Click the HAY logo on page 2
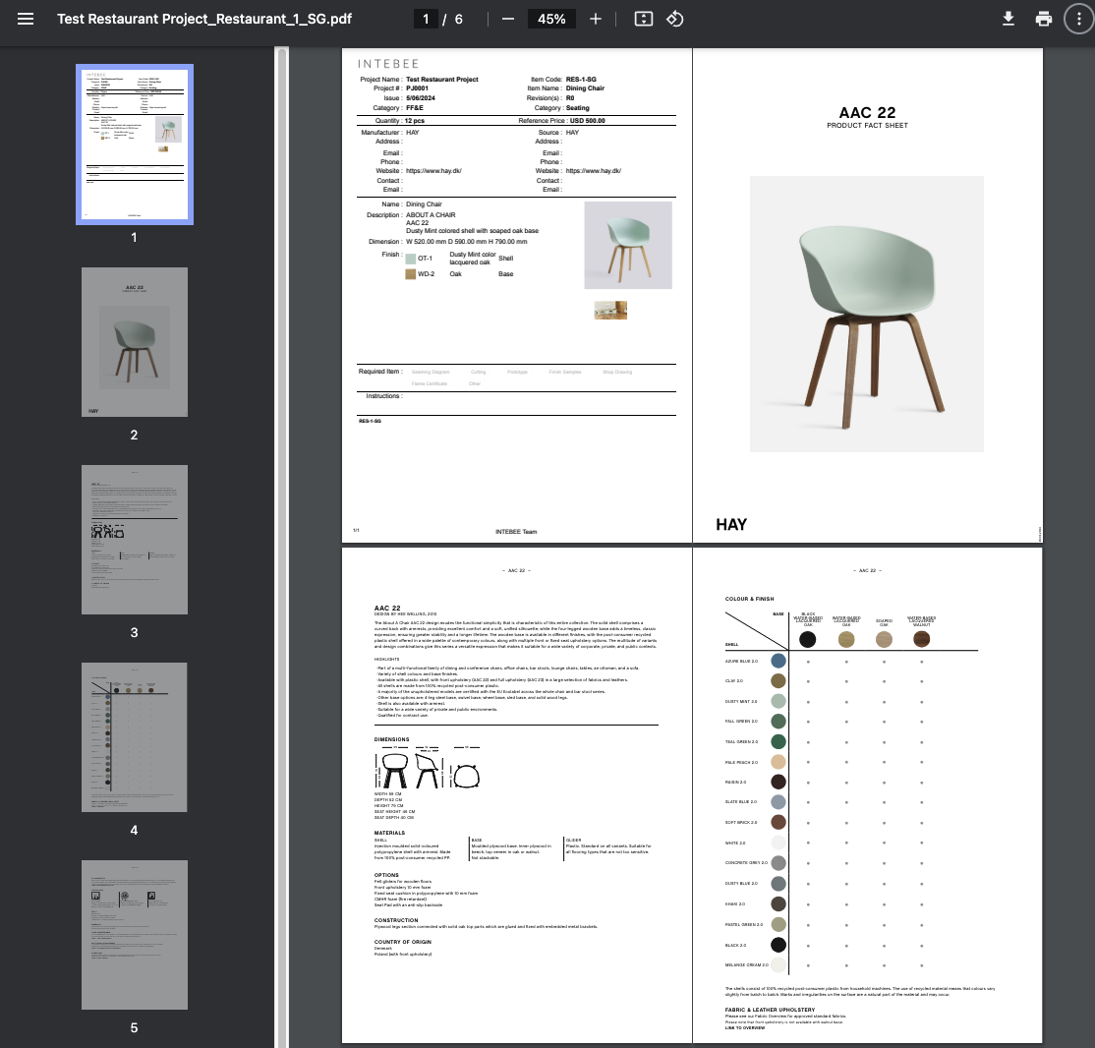Viewport: 1095px width, 1048px height. pyautogui.click(x=731, y=525)
